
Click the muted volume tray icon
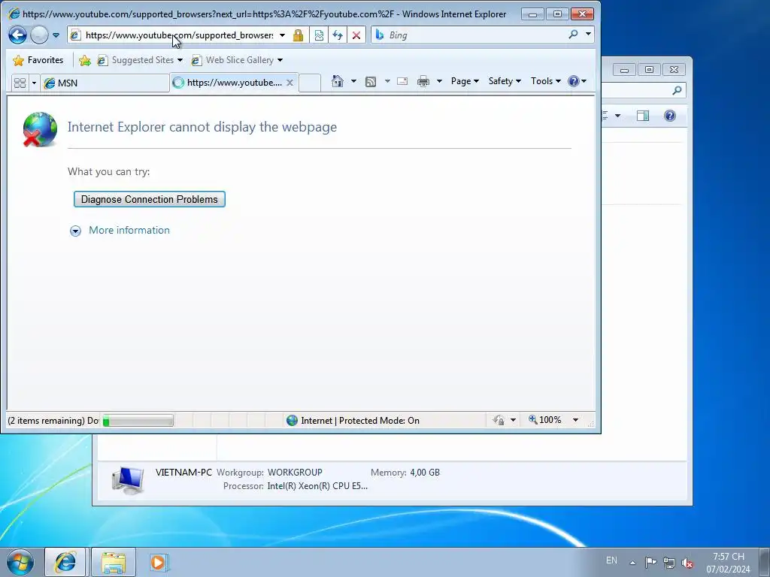(x=687, y=563)
